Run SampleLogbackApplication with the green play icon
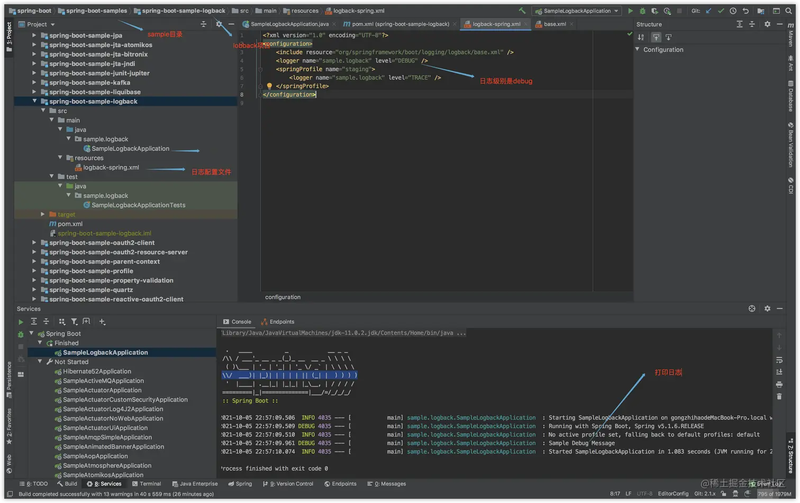Image resolution: width=800 pixels, height=503 pixels. [630, 11]
